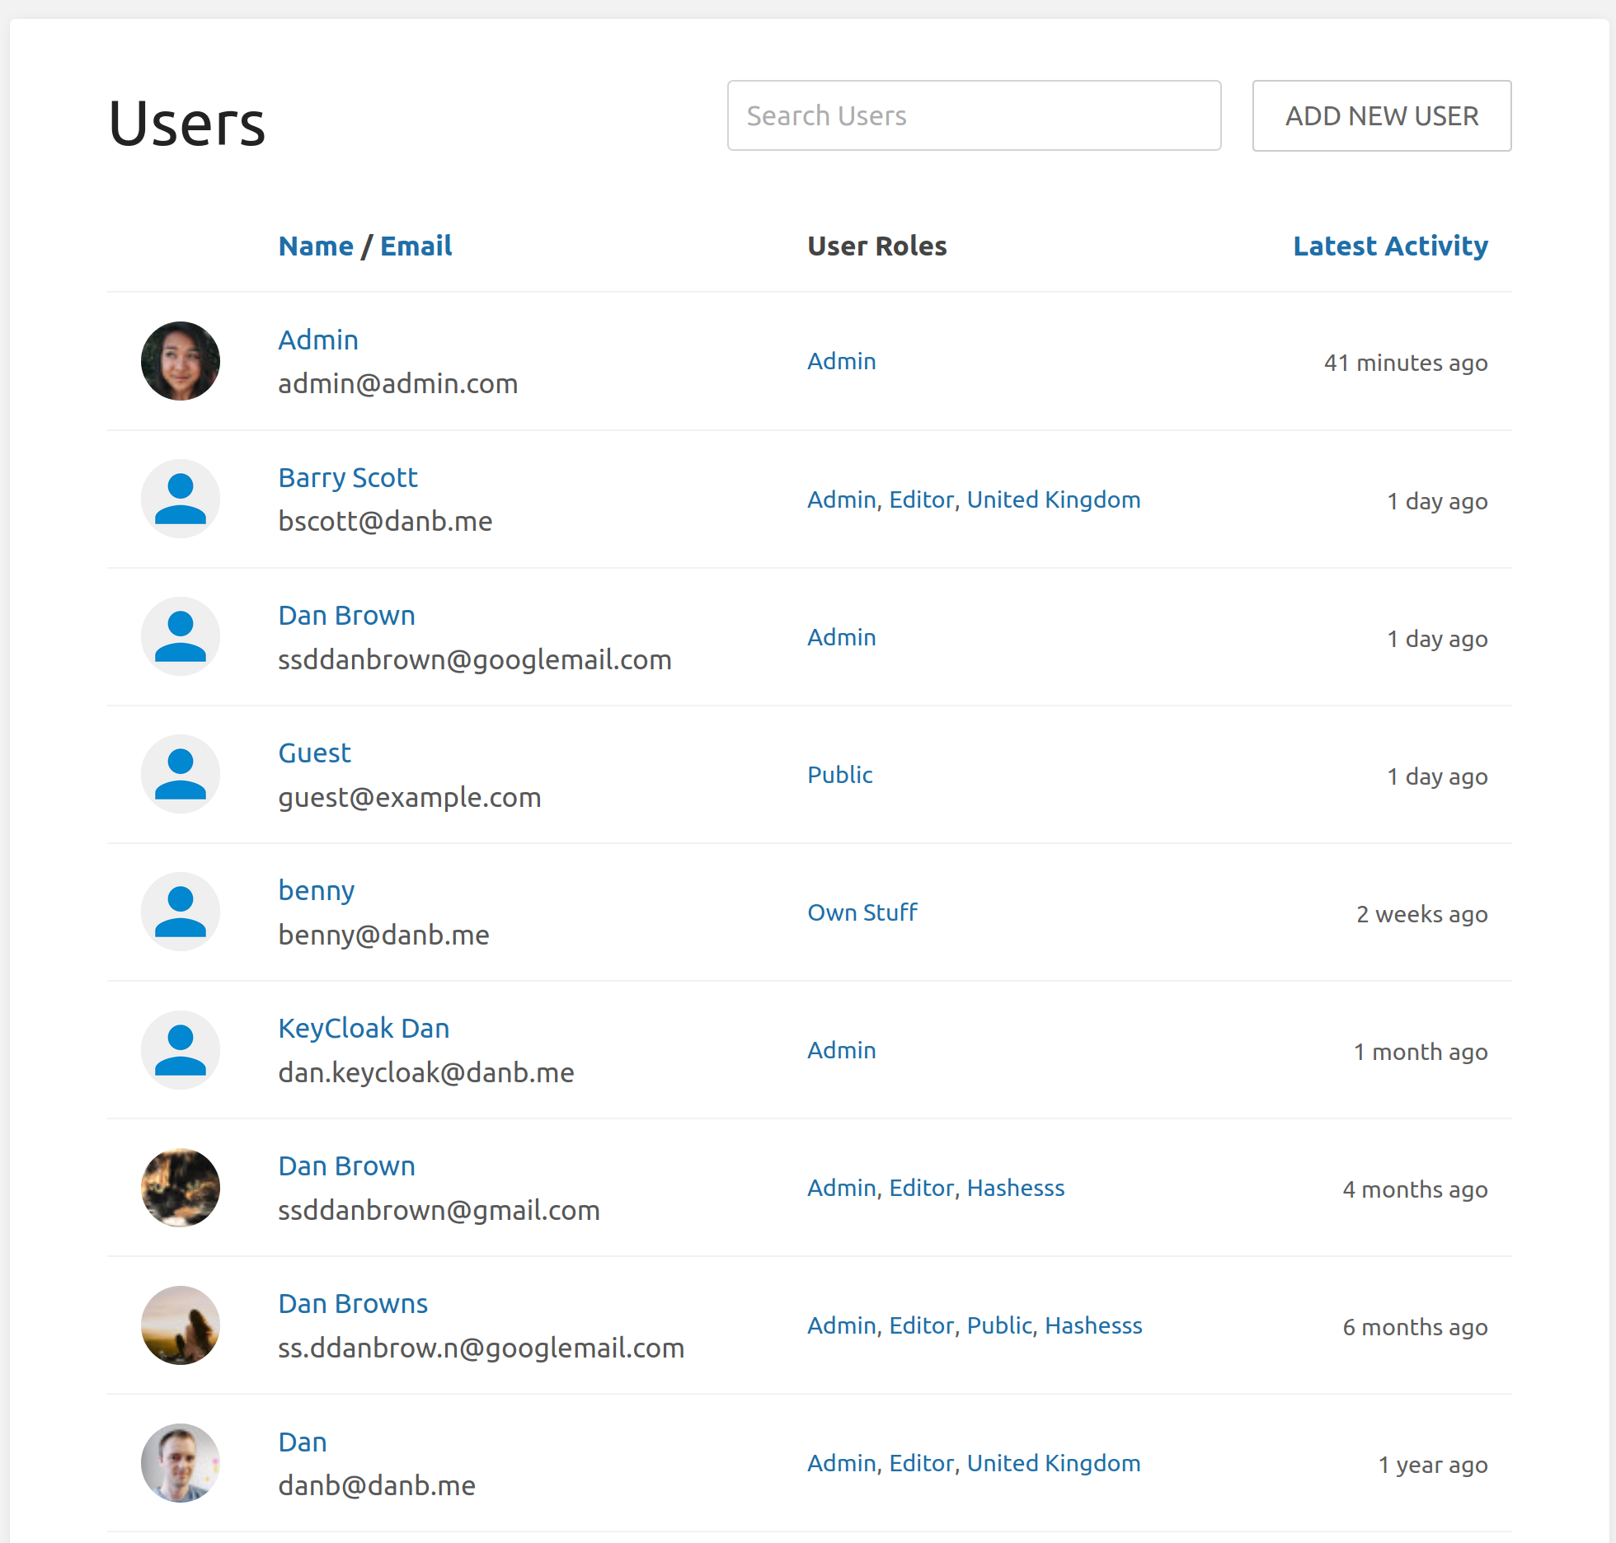Select Dan Brown's gmail account avatar thumbnail

[181, 1188]
